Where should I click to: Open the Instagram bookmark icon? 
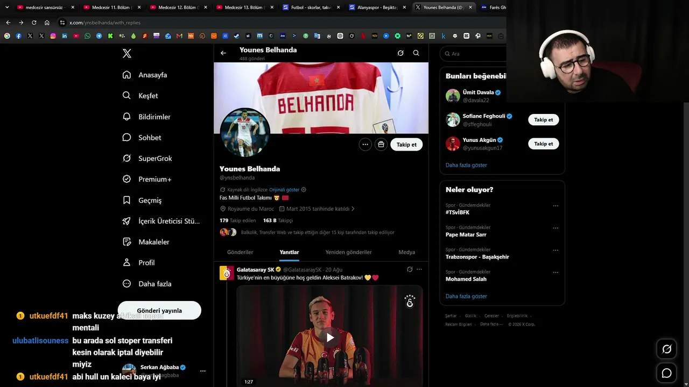click(x=53, y=36)
